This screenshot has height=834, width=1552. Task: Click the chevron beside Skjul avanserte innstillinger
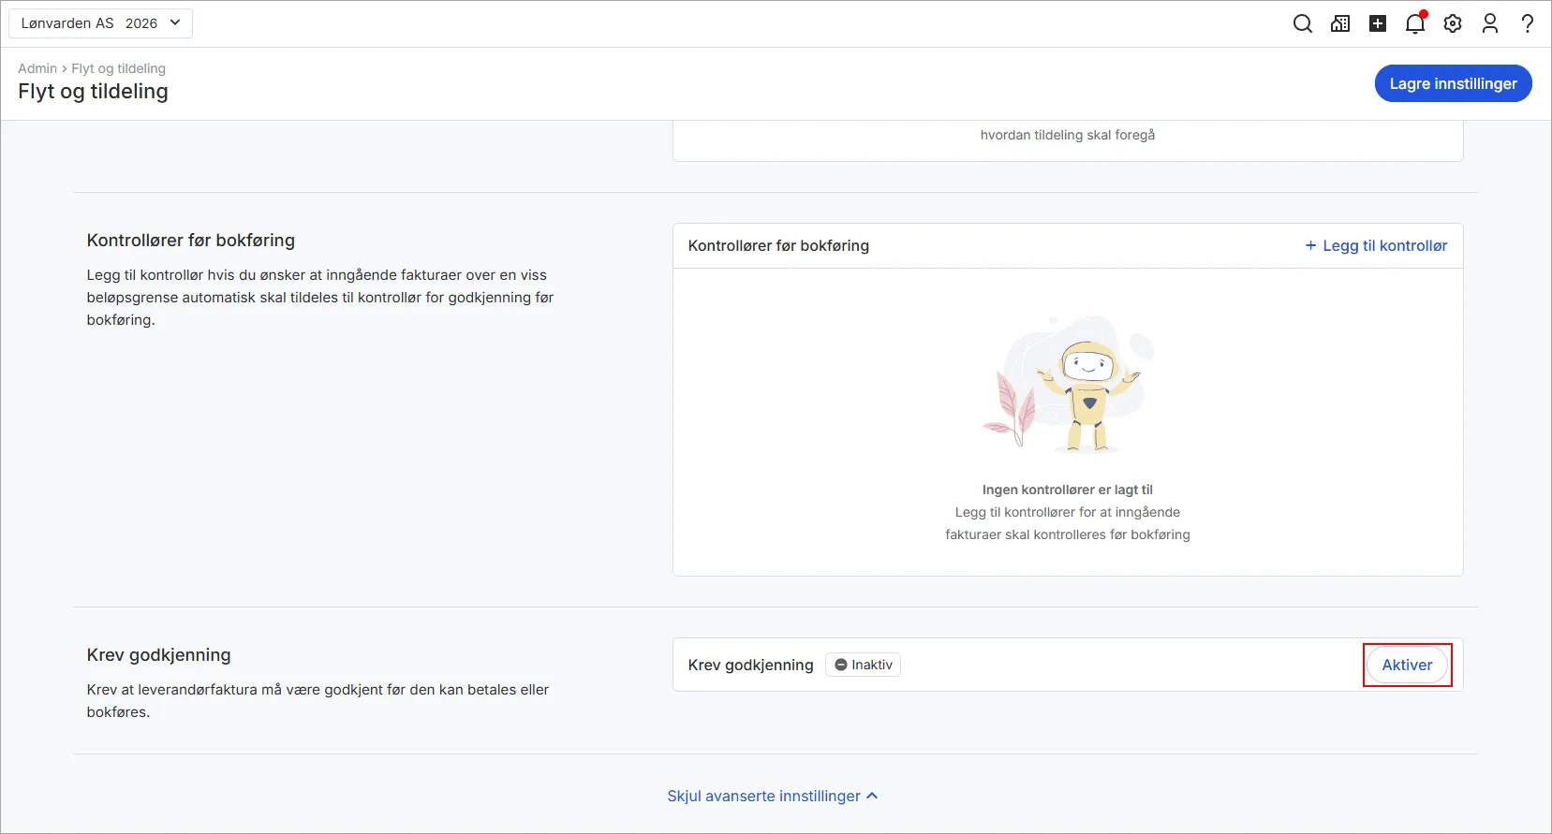coord(872,796)
